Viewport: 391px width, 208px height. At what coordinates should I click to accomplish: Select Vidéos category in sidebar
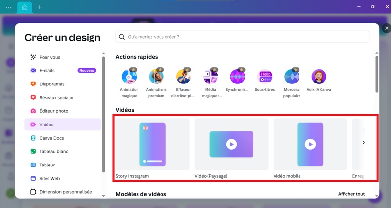(63, 125)
